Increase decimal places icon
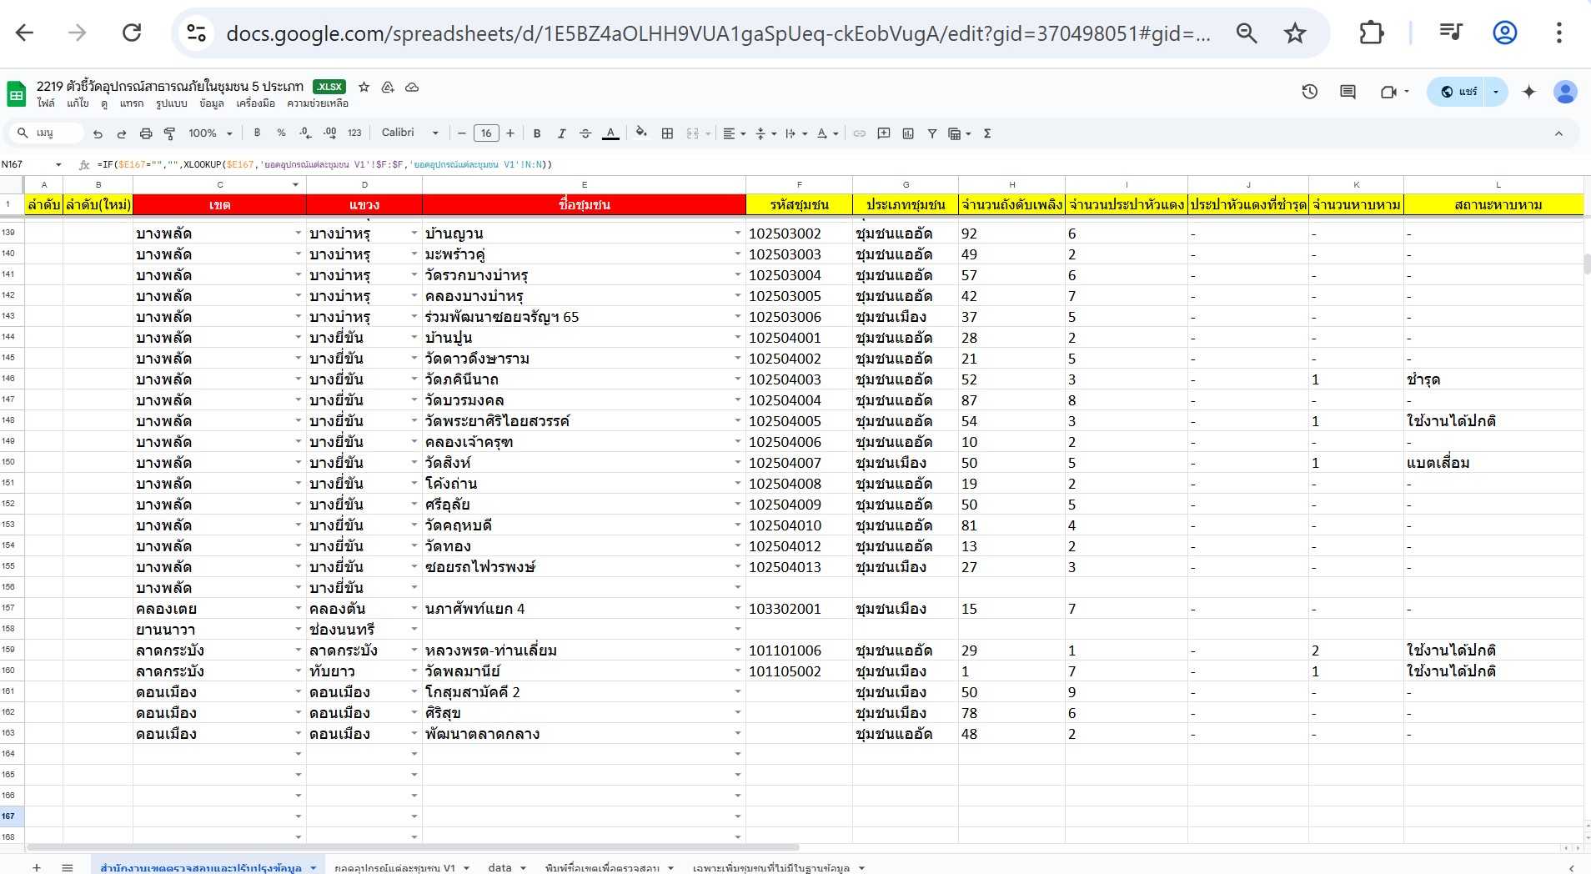The image size is (1591, 874). pyautogui.click(x=329, y=133)
